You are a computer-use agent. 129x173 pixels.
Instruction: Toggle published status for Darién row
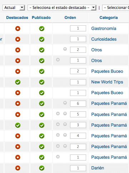point(42,168)
